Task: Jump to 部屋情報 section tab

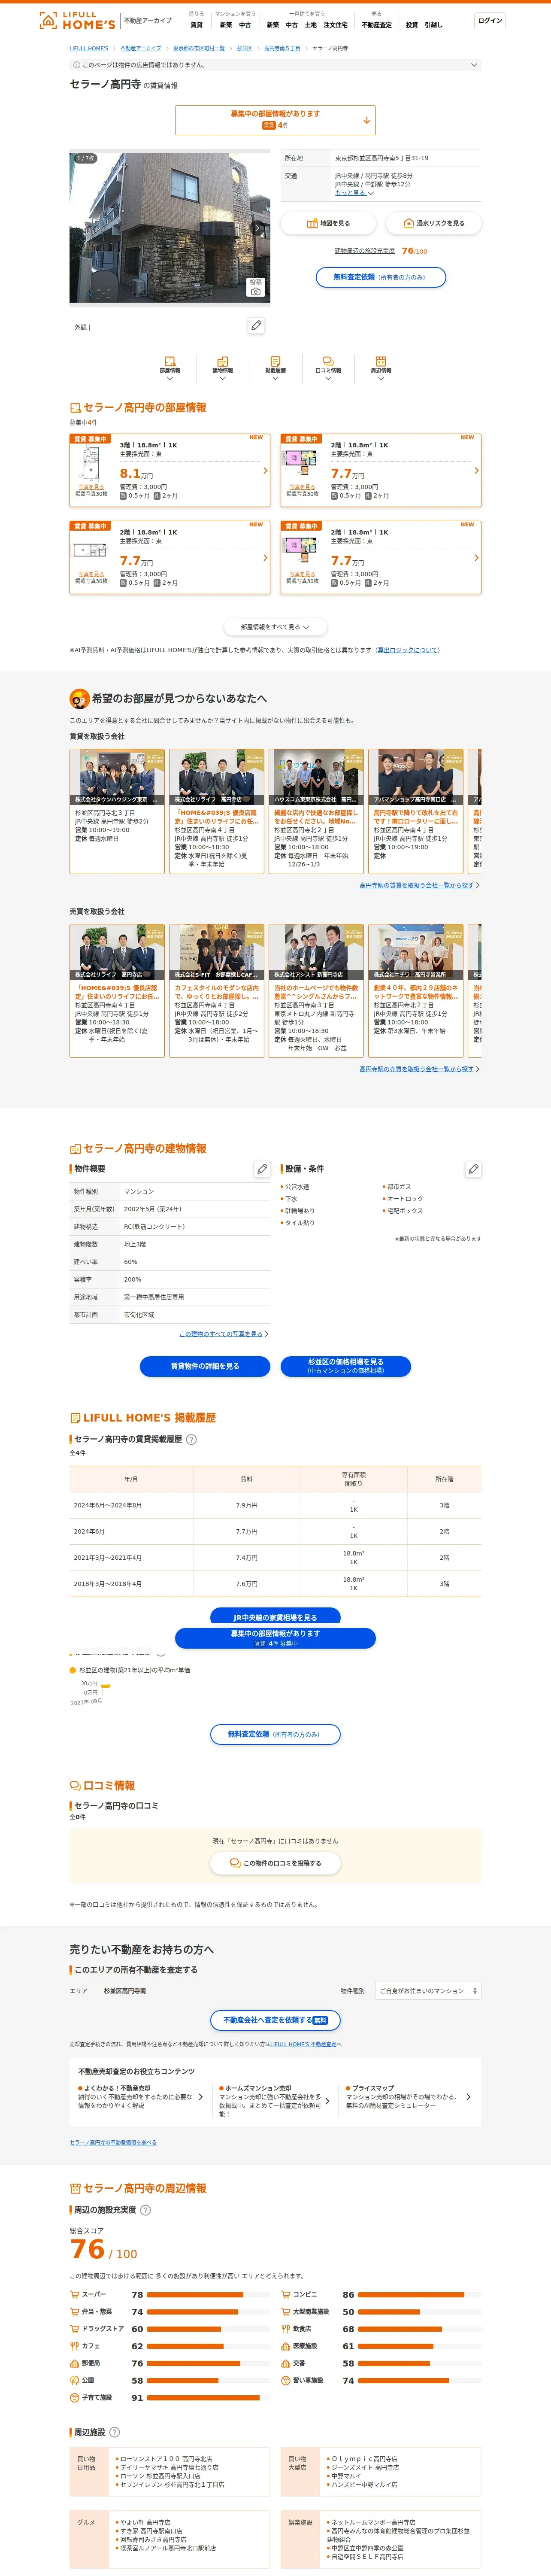Action: coord(170,368)
